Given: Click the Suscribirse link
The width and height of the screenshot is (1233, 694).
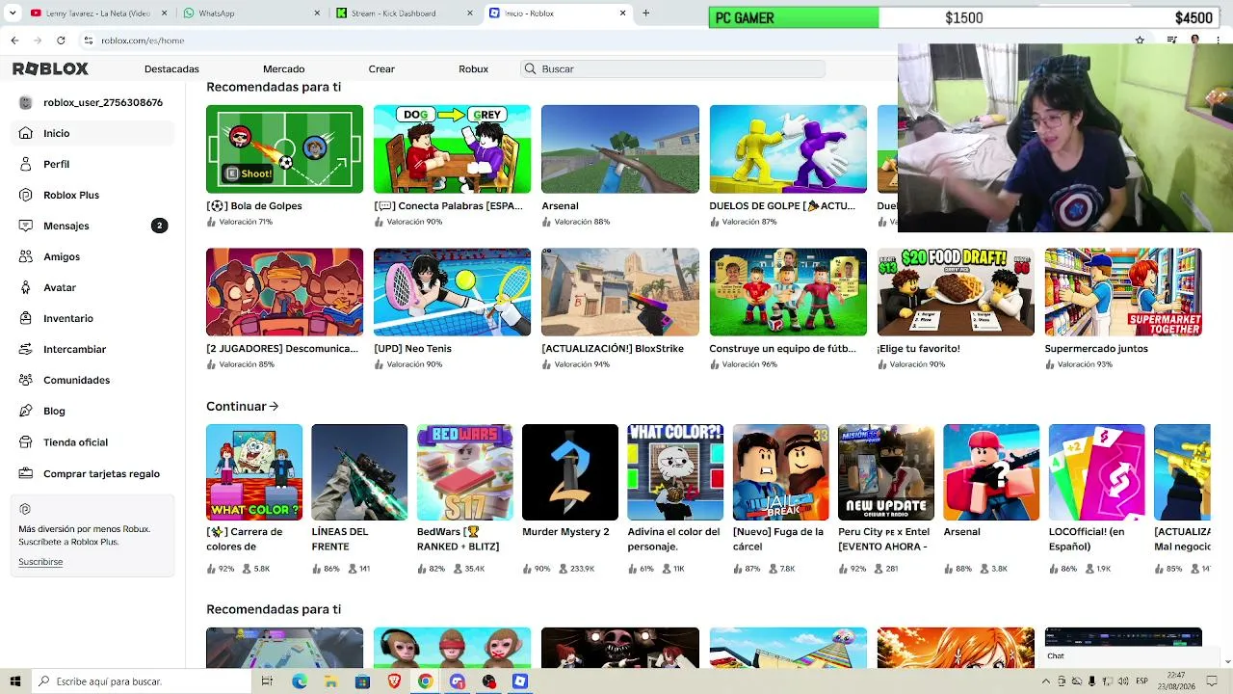Looking at the screenshot, I should point(40,562).
